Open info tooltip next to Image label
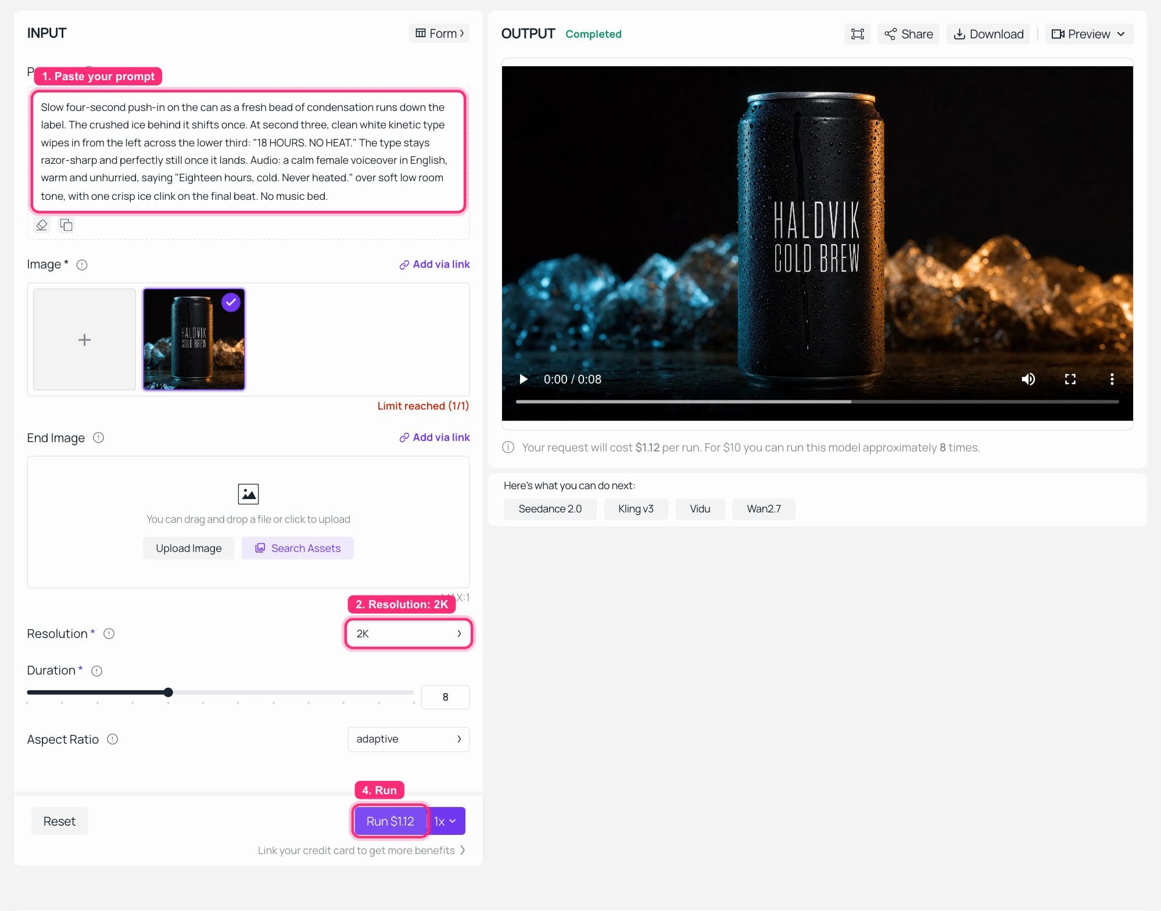Image resolution: width=1161 pixels, height=911 pixels. [x=82, y=265]
